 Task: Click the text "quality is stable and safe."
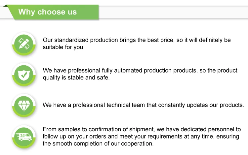tap(76, 78)
